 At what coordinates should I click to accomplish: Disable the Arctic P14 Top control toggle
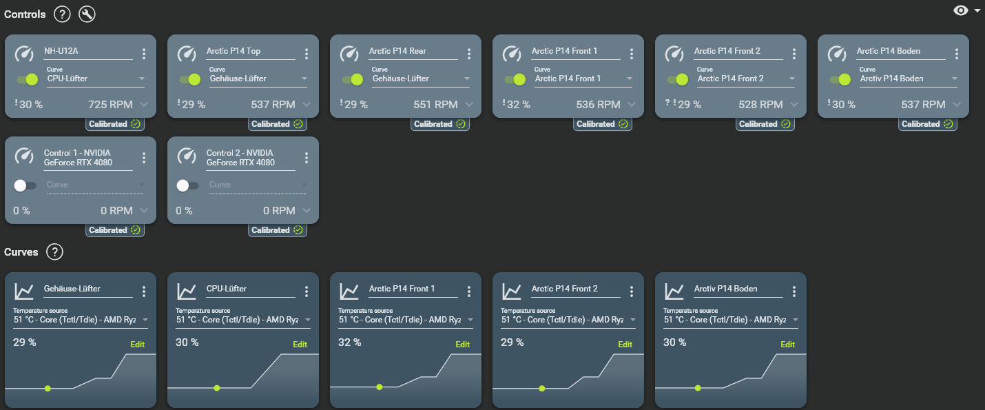click(190, 79)
